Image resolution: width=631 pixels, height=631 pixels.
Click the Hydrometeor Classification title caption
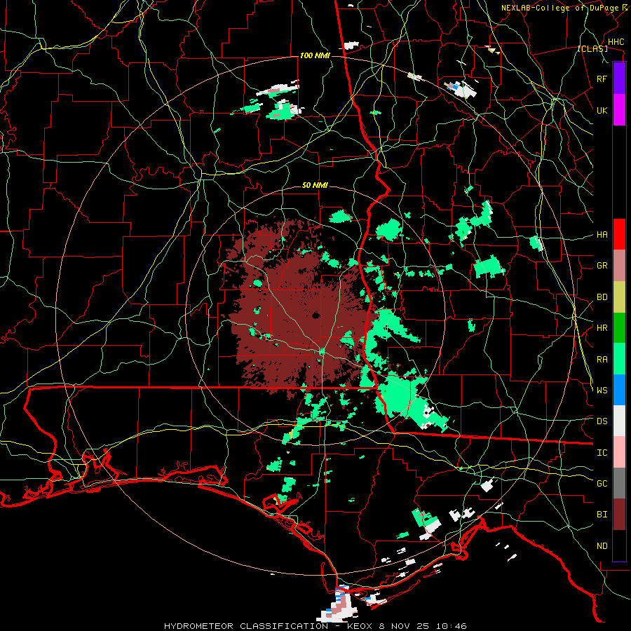[x=315, y=626]
